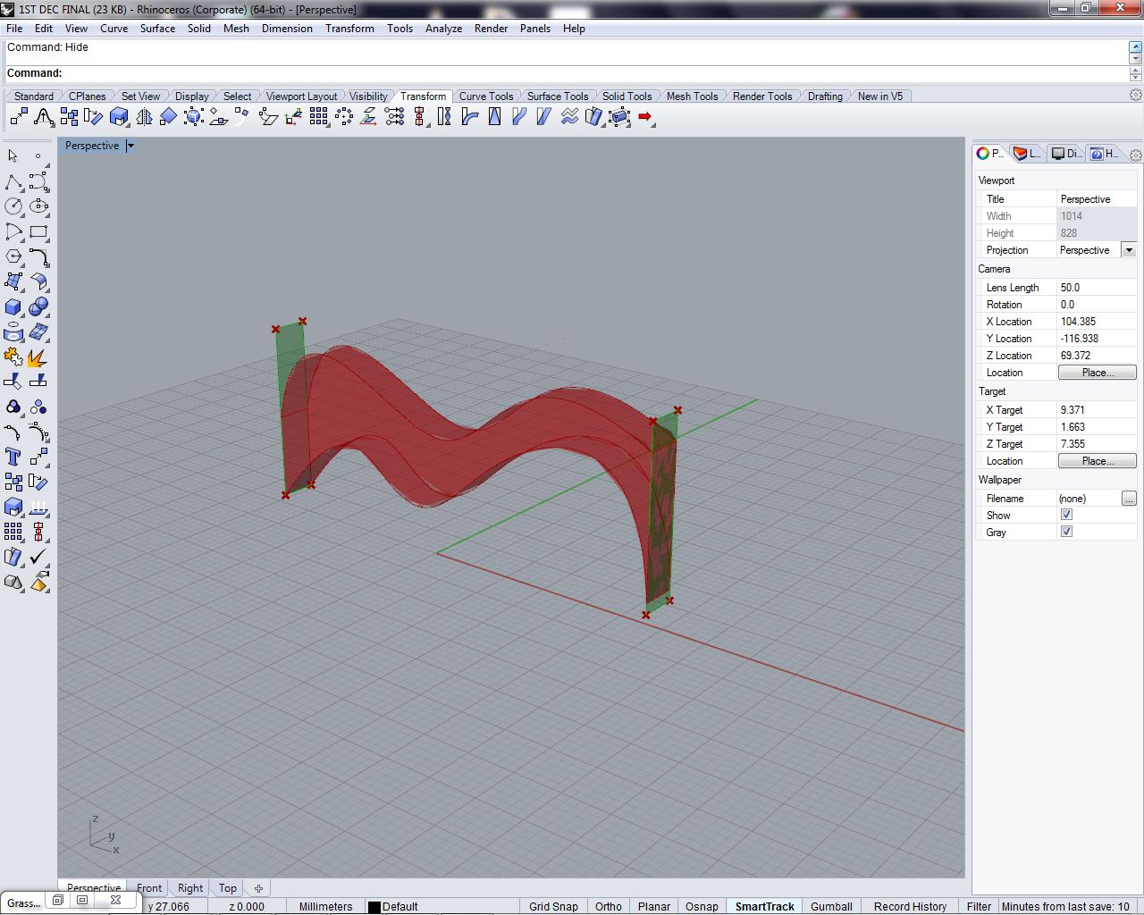
Task: Open the Transform menu
Action: [x=349, y=28]
